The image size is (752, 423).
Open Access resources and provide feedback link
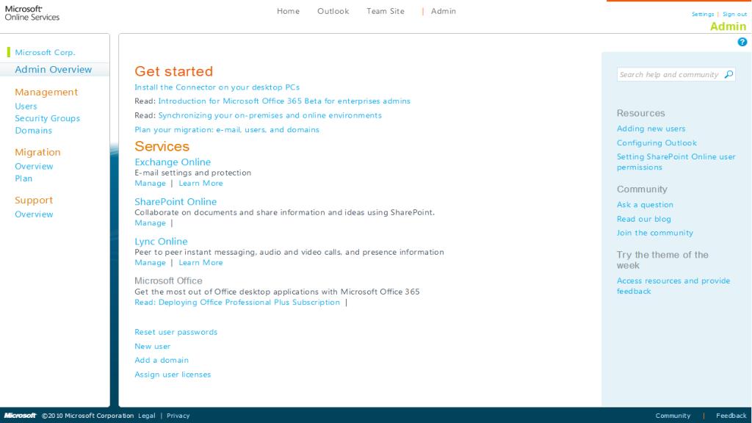point(673,286)
